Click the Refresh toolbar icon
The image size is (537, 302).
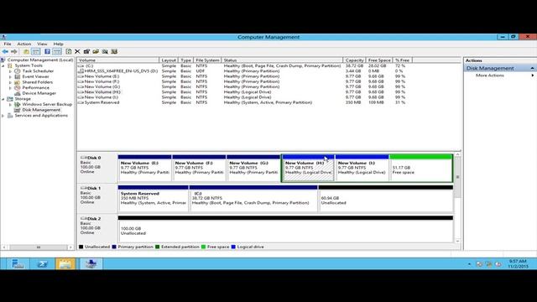(x=69, y=52)
